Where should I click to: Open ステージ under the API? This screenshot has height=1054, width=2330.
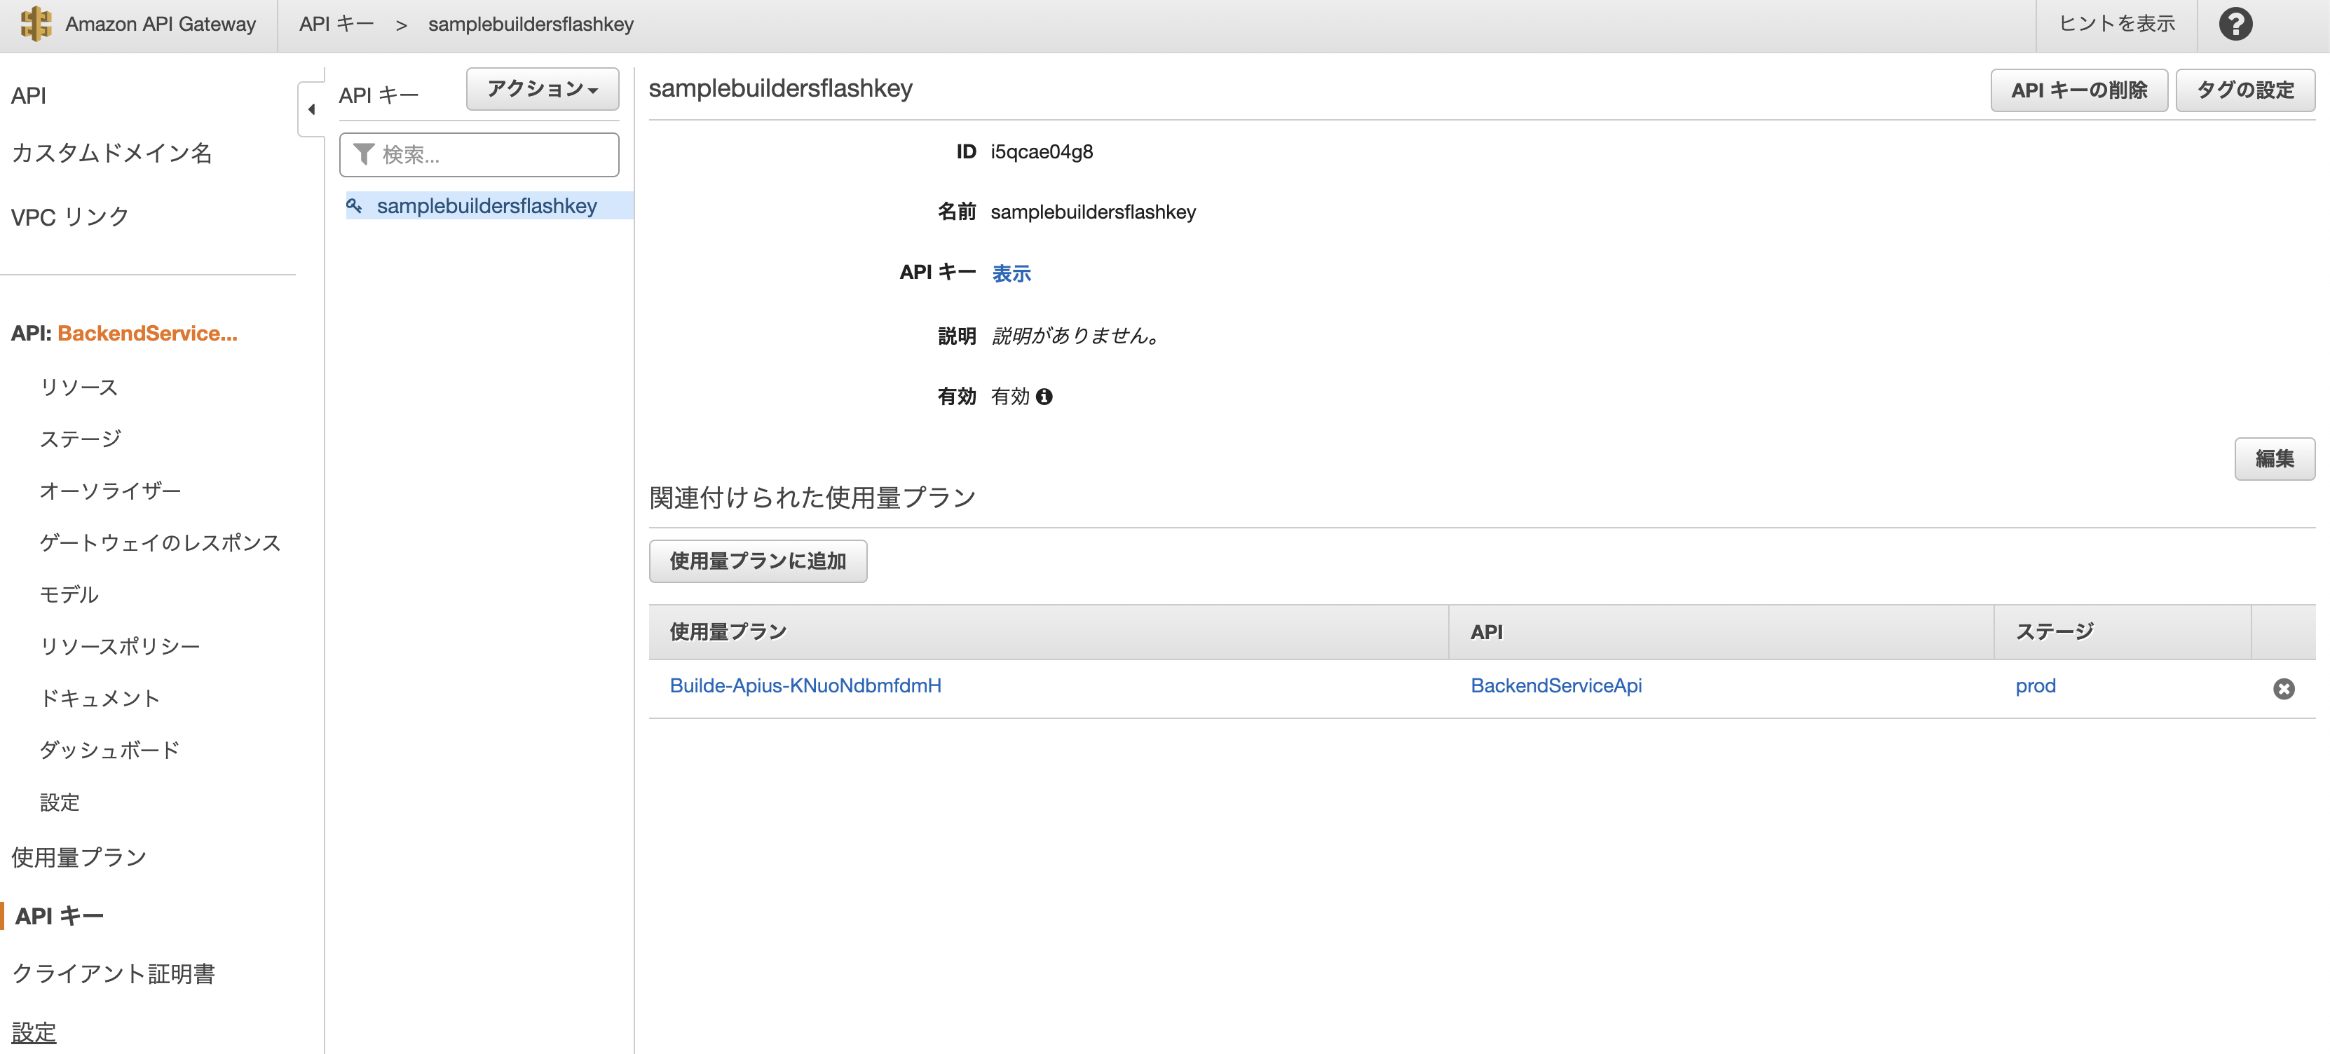80,439
